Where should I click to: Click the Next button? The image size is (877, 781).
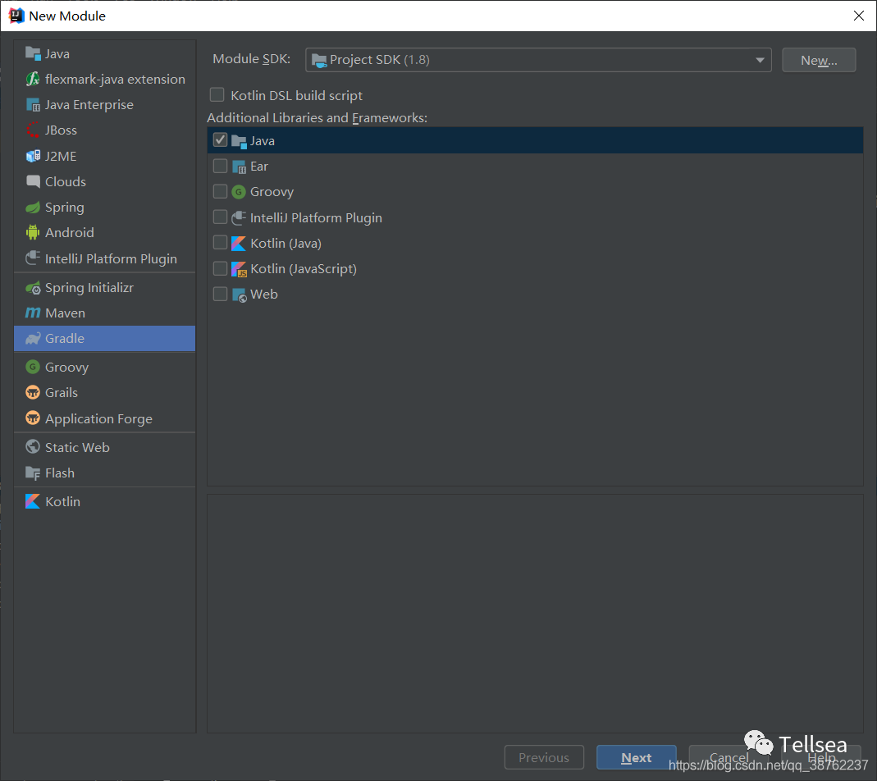click(637, 757)
